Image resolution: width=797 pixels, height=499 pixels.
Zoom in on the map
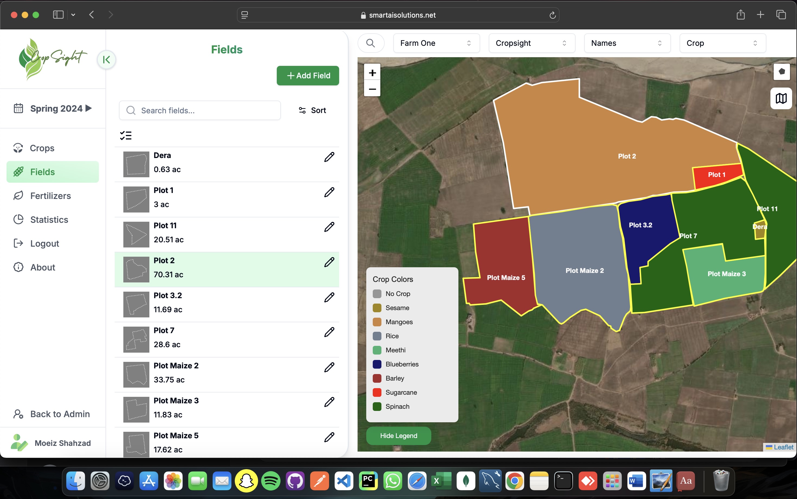click(372, 73)
